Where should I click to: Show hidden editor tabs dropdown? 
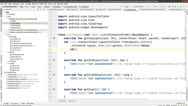tap(184, 9)
